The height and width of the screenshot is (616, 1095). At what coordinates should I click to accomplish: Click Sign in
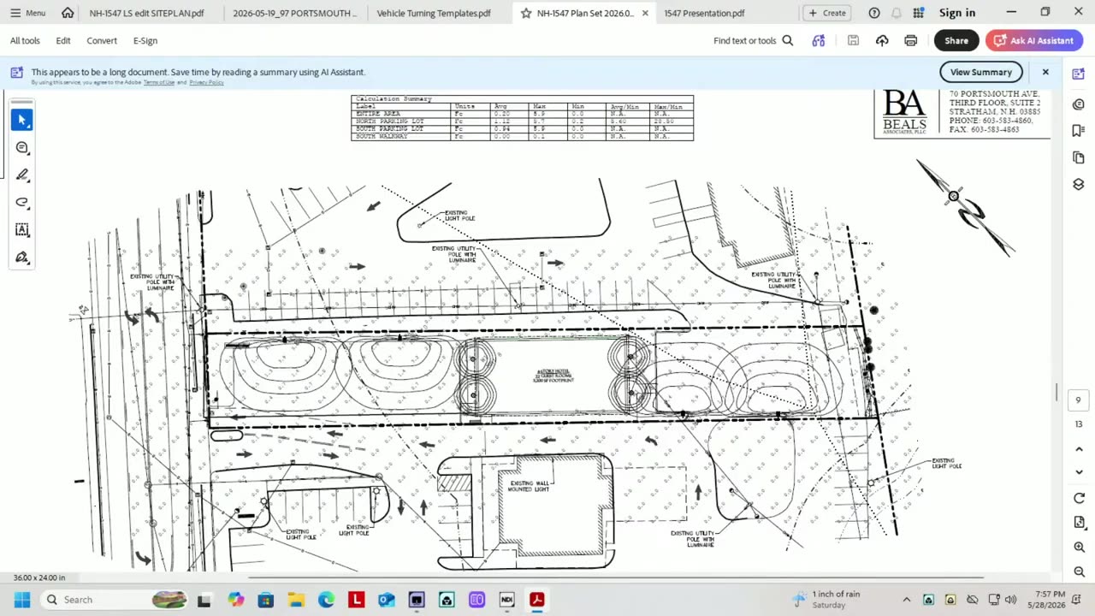tap(957, 13)
